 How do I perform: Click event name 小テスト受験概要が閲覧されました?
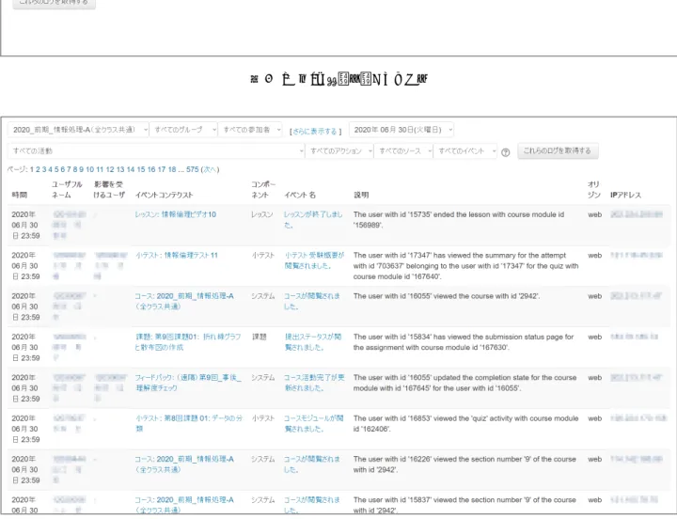314,260
